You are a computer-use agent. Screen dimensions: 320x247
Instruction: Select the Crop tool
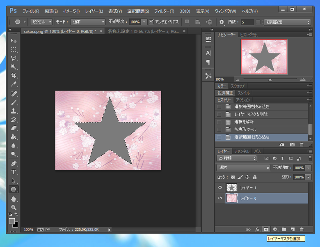(x=14, y=76)
